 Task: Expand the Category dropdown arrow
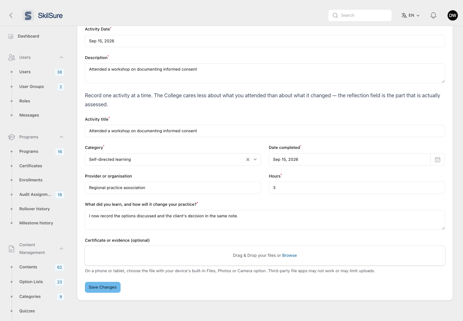[255, 160]
